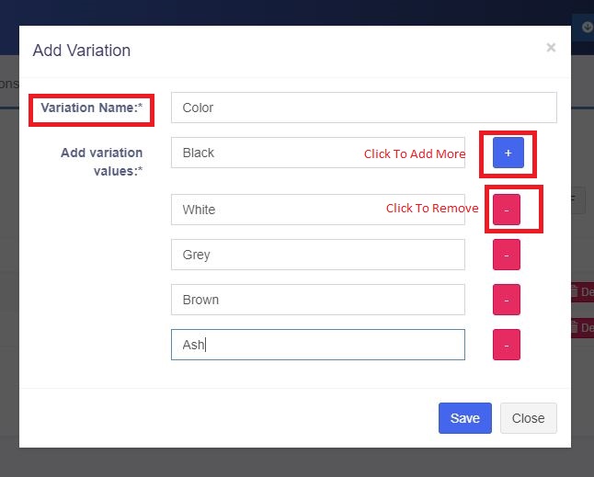
Task: Click the upper partially hidden Delete button
Action: click(583, 292)
